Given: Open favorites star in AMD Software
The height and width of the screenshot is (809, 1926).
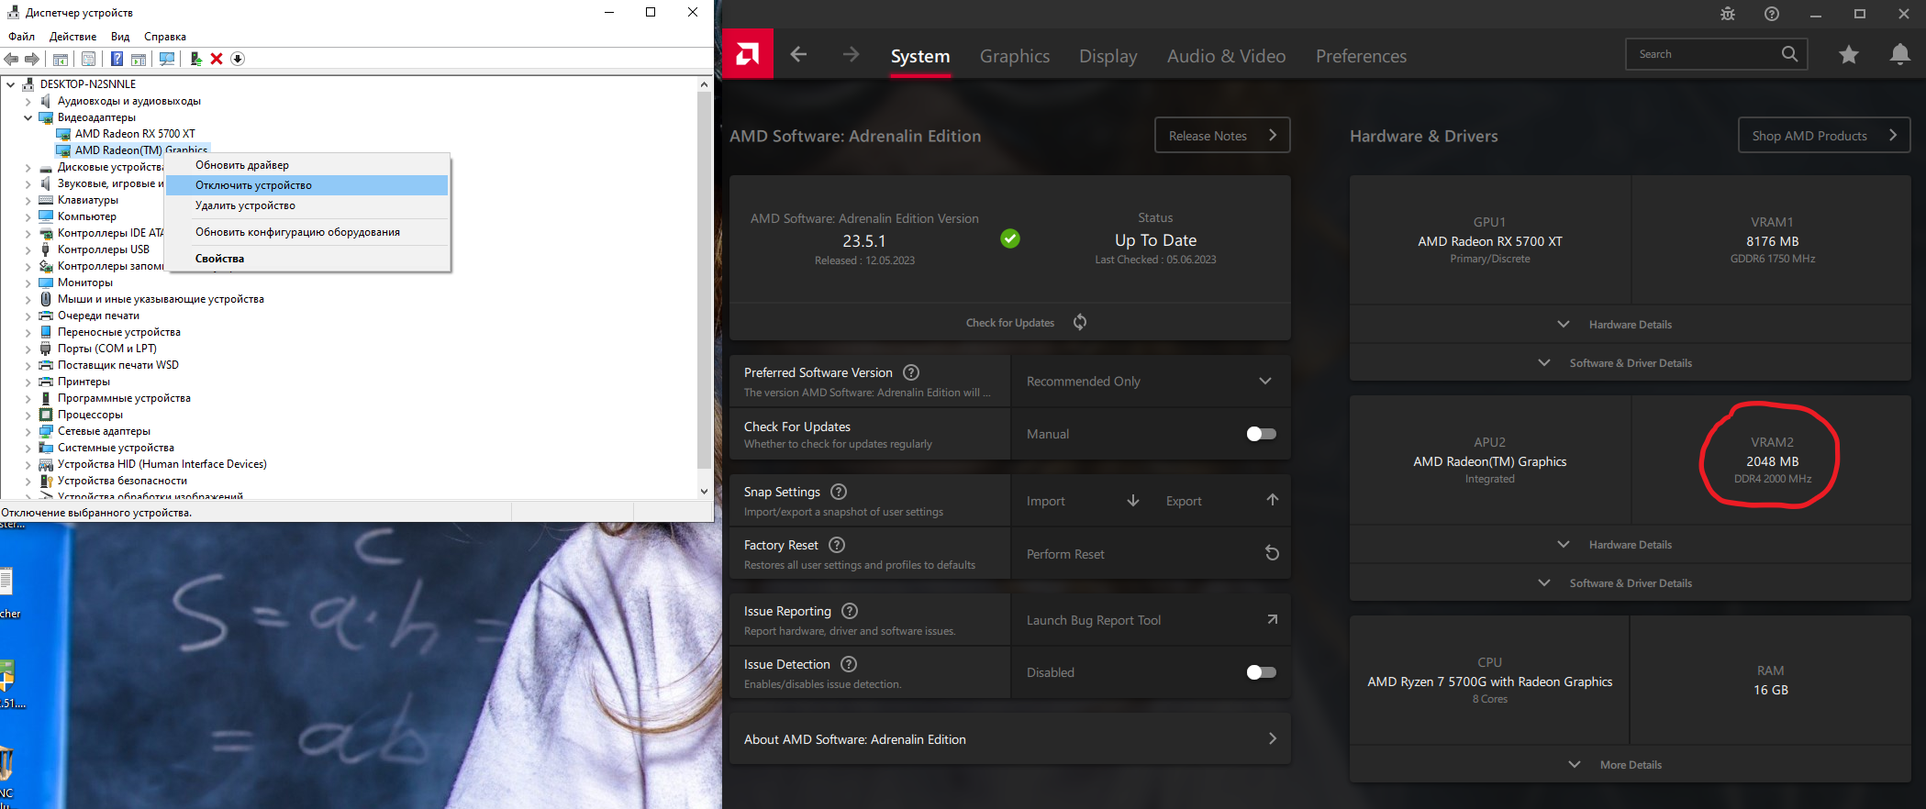Looking at the screenshot, I should click(1849, 55).
